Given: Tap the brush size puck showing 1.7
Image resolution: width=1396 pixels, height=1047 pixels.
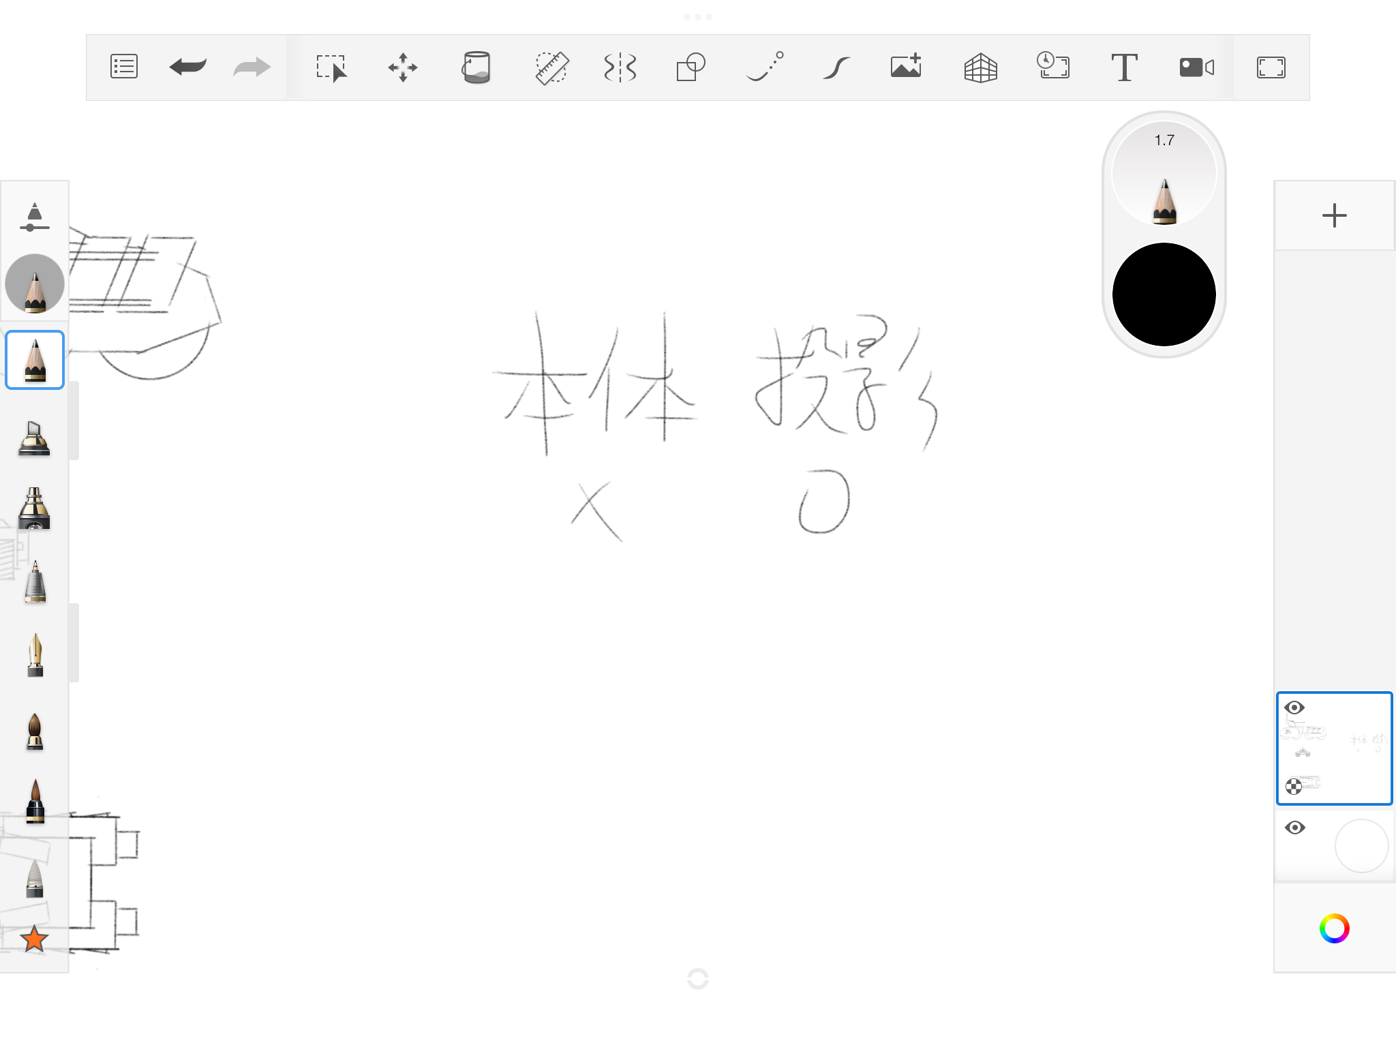Looking at the screenshot, I should click(x=1164, y=174).
